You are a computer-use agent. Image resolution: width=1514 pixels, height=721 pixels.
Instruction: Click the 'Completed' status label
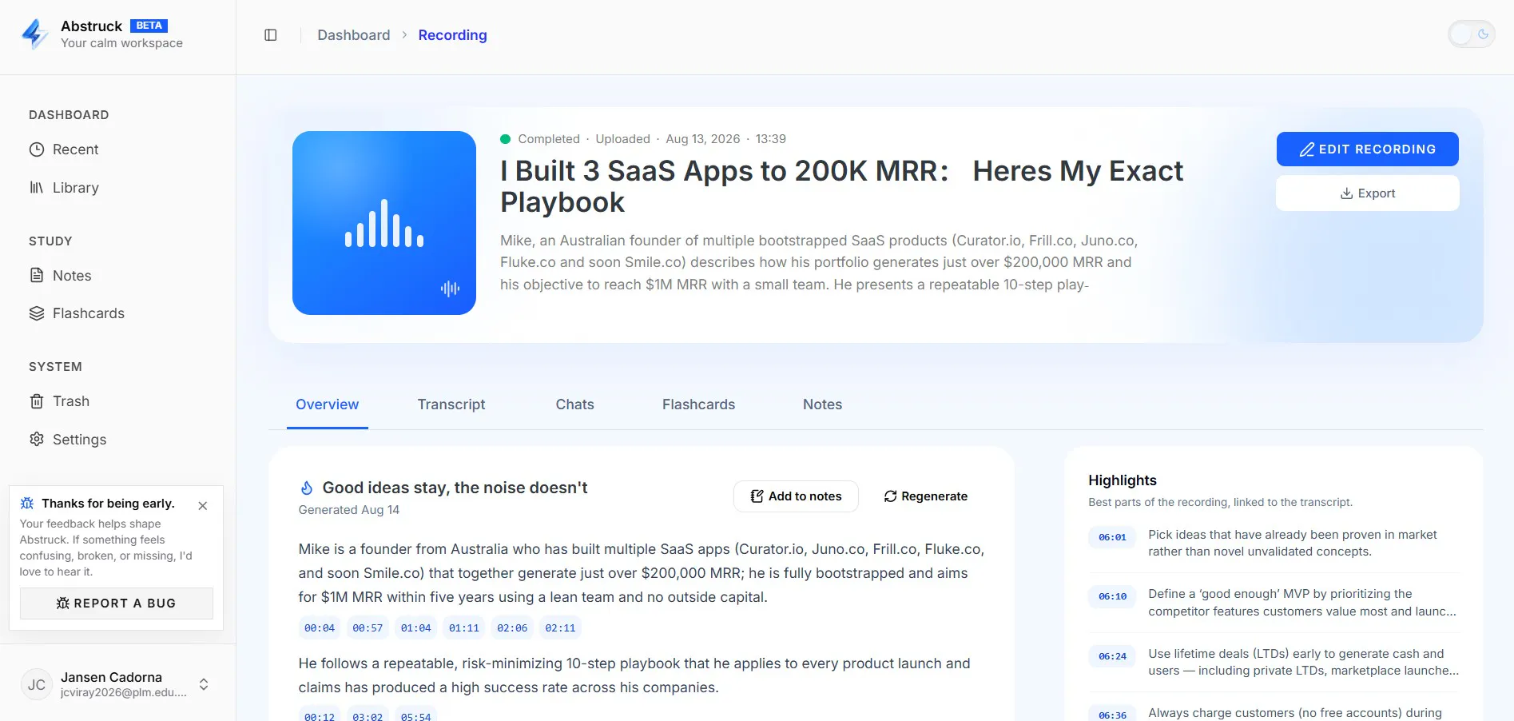click(549, 139)
